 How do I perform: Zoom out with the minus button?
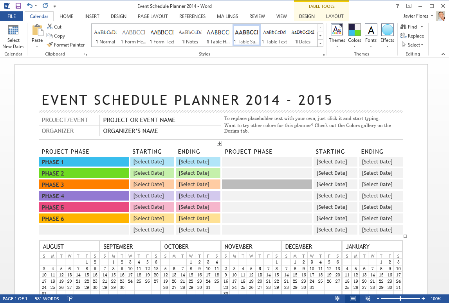coord(378,299)
